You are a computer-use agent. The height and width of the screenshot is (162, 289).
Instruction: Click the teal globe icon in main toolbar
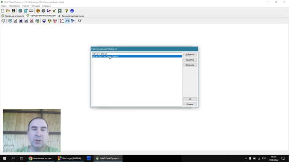[x=20, y=11]
